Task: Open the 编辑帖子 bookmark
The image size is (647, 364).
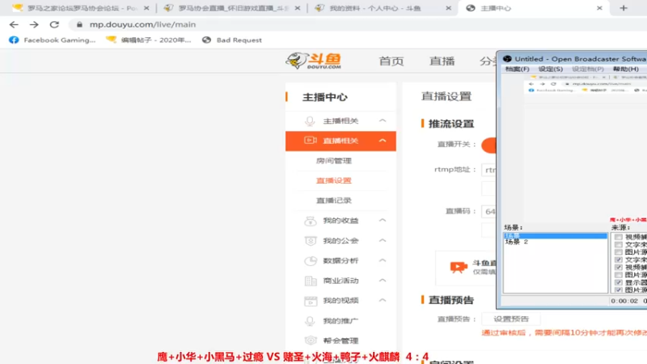Action: (149, 40)
